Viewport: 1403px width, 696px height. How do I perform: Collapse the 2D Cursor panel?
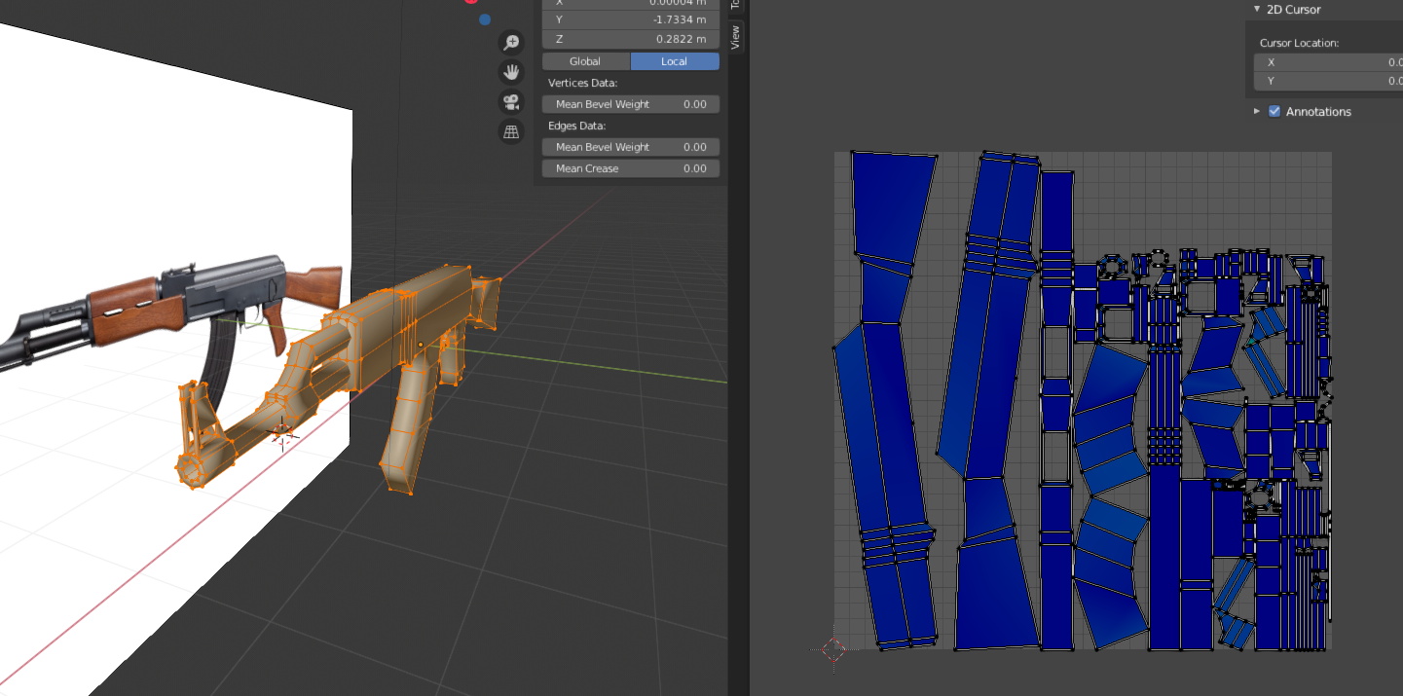pyautogui.click(x=1257, y=10)
